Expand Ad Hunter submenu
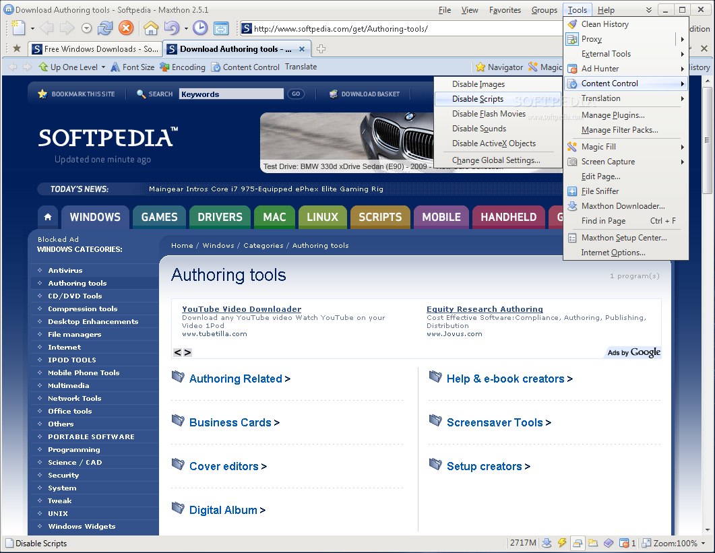Viewport: 715px width, 553px height. (x=625, y=69)
